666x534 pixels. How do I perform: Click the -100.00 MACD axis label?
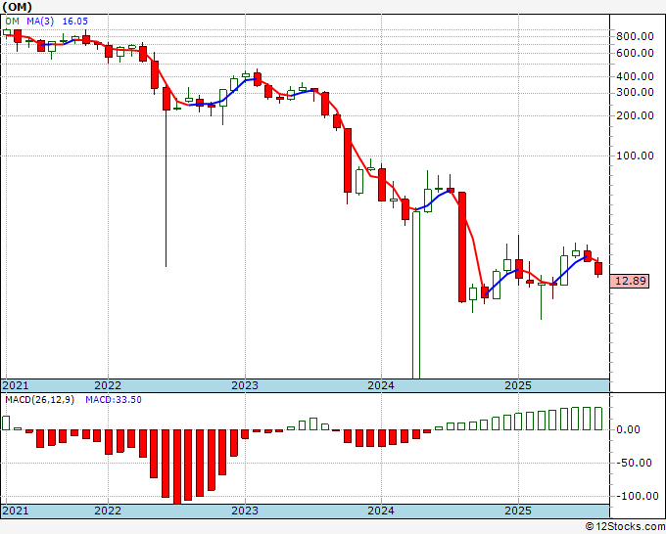(x=638, y=496)
